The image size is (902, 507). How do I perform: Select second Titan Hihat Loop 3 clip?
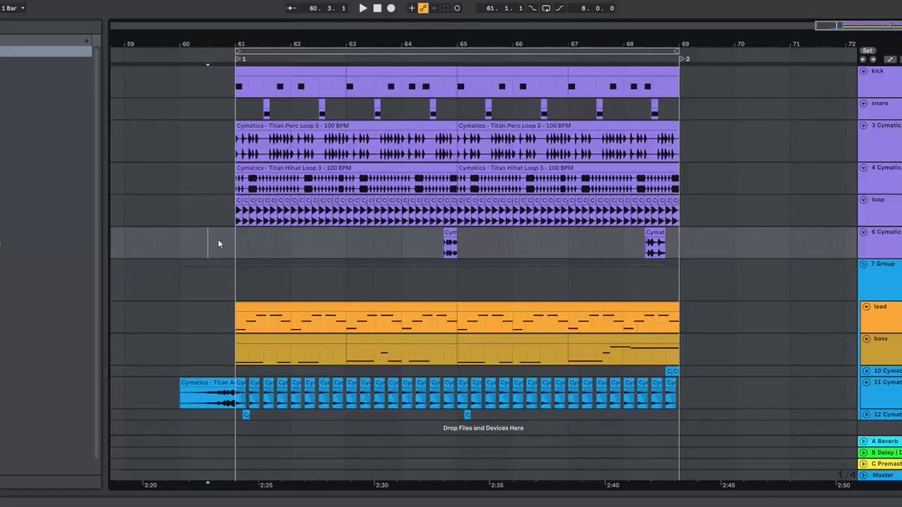coord(568,179)
